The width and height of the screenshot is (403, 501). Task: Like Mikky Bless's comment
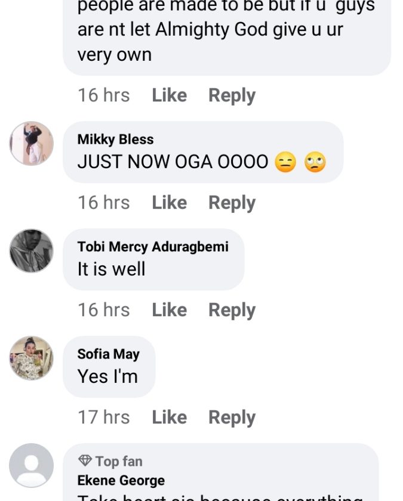point(169,203)
